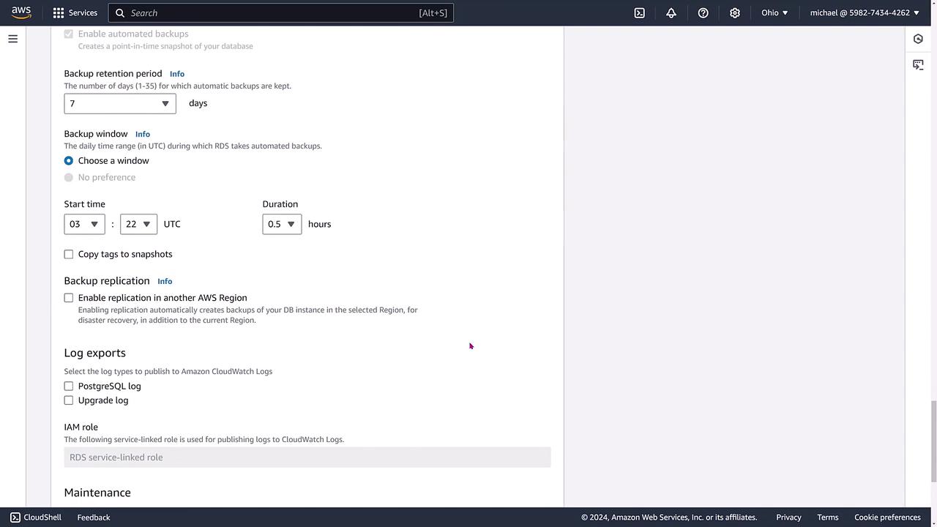Viewport: 937px width, 527px height.
Task: Open the notifications bell
Action: (x=671, y=12)
